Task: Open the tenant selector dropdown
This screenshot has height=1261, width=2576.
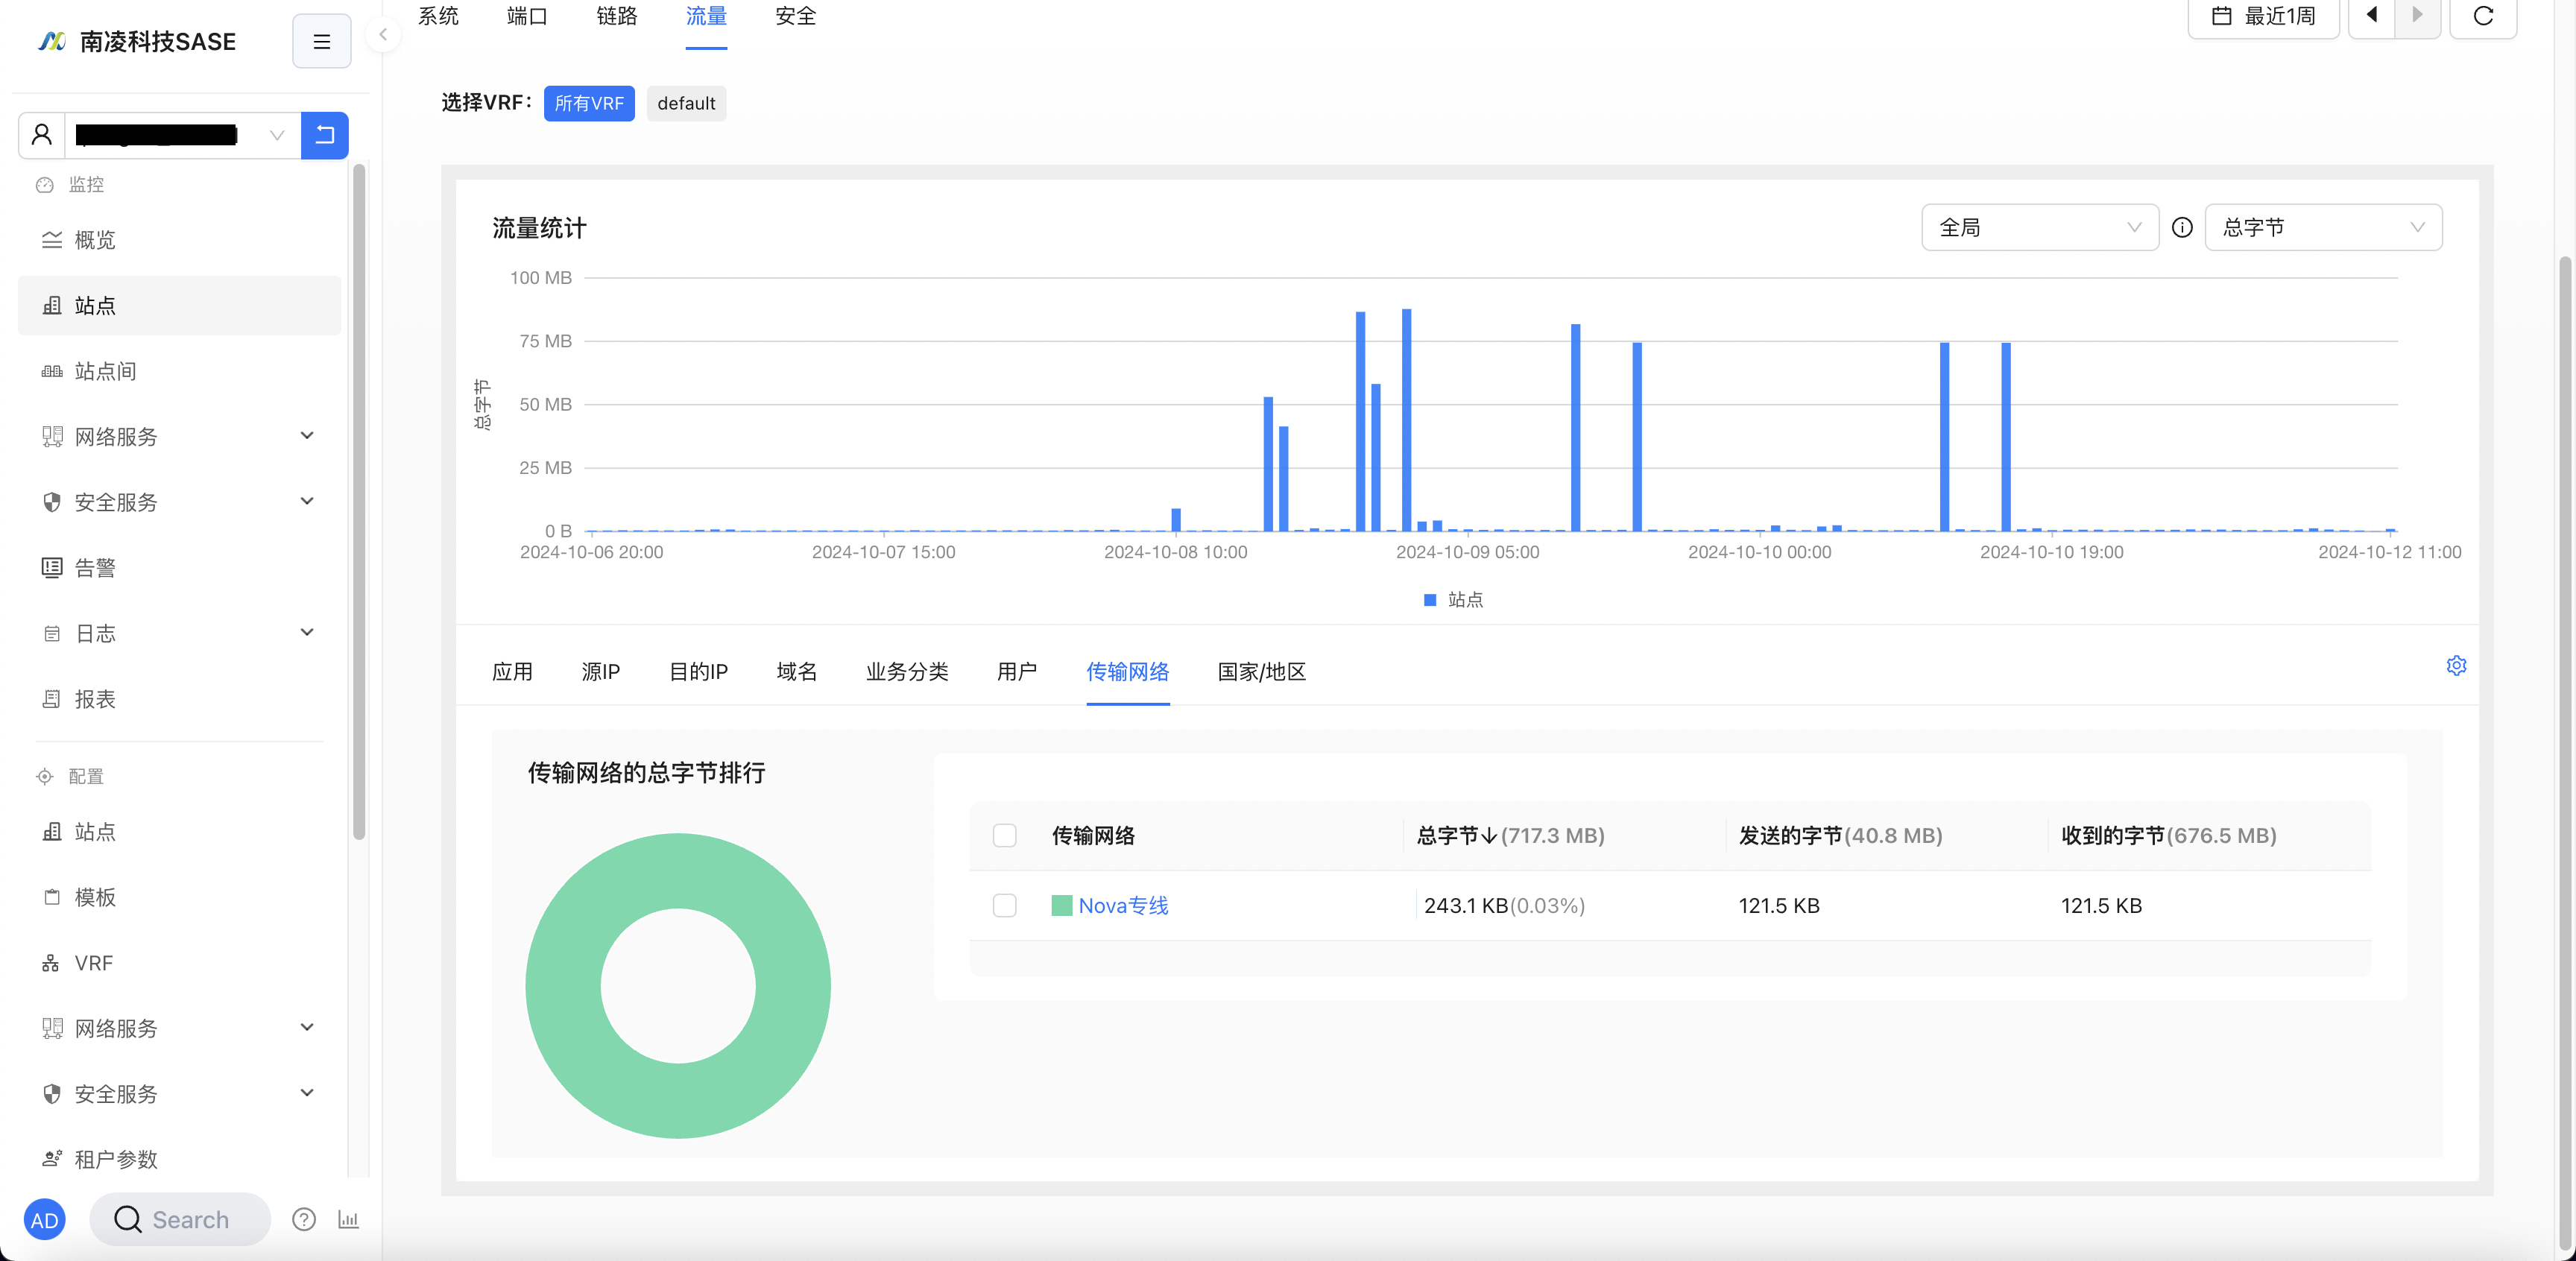Action: (x=182, y=135)
